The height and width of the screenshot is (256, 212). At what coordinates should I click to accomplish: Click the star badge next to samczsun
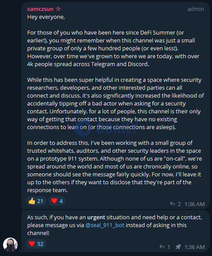click(58, 8)
